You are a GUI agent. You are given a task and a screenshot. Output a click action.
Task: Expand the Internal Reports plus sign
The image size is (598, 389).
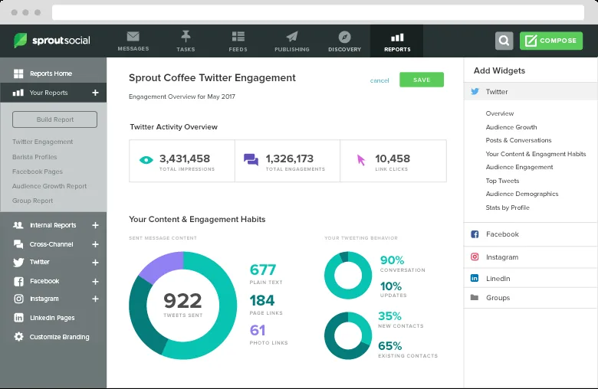95,226
